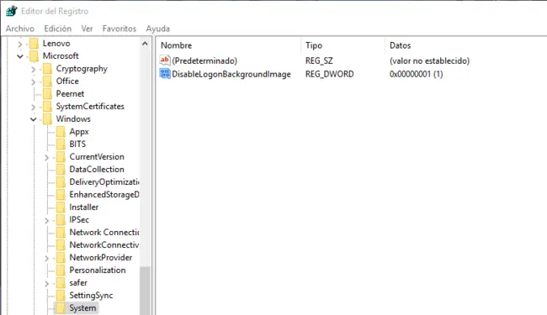Screen dimensions: 547x315
Task: Select the Personalization key label
Action: point(98,270)
